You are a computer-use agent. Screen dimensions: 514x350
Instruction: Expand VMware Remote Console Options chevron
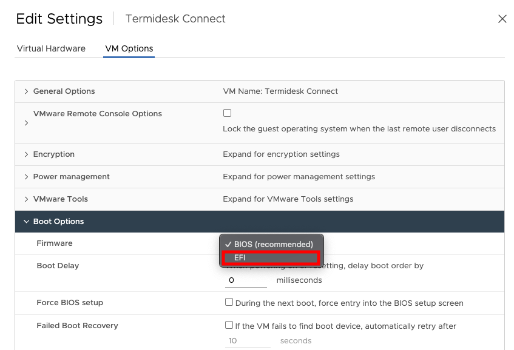26,123
